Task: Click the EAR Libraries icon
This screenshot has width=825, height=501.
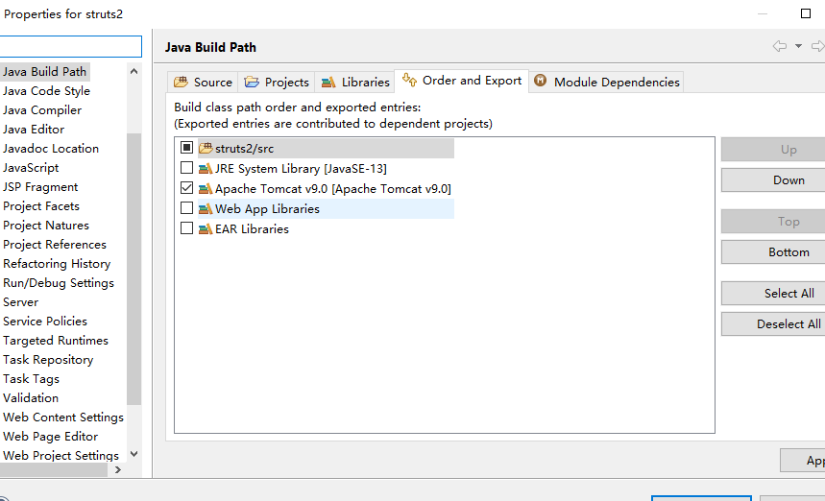Action: [206, 229]
